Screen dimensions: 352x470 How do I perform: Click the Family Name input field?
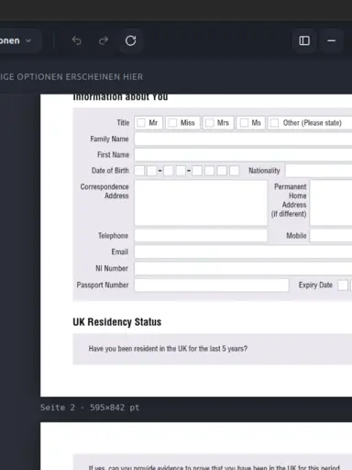tap(243, 140)
